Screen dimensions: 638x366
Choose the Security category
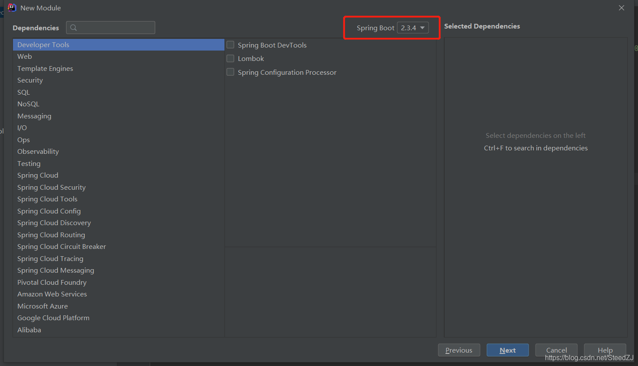coord(119,80)
